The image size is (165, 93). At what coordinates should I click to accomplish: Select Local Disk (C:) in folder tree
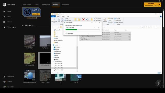(59, 61)
